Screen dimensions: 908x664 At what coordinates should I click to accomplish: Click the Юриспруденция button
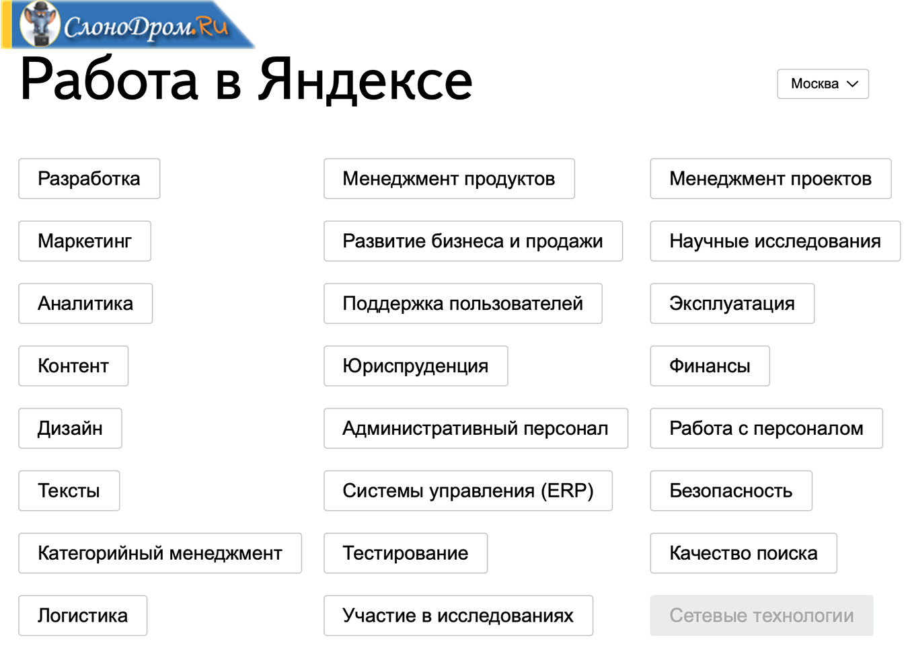[x=416, y=366]
